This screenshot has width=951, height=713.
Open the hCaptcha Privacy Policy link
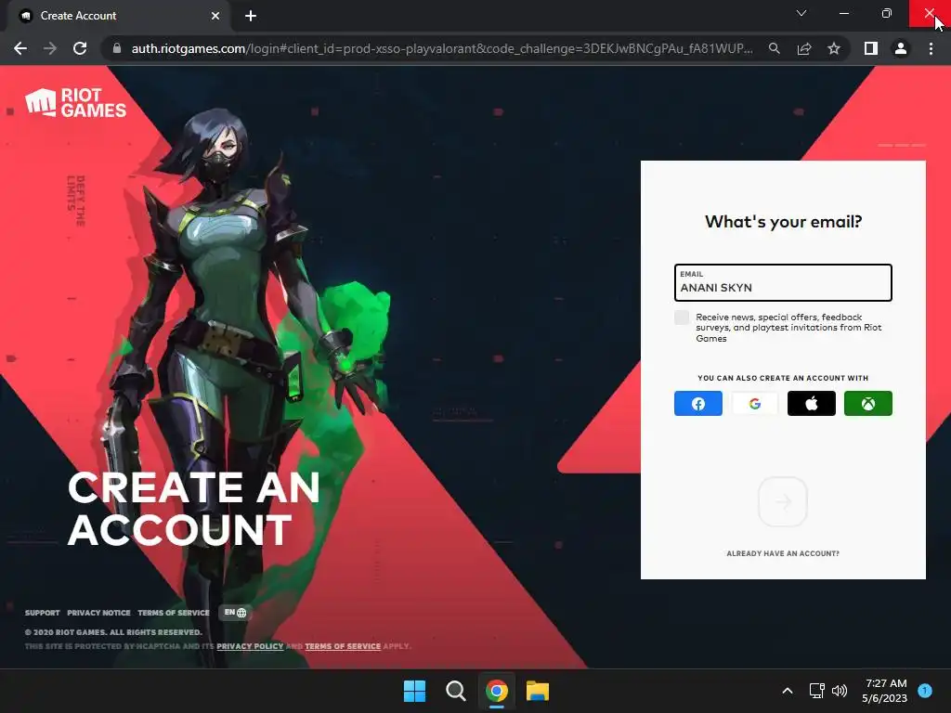tap(250, 646)
